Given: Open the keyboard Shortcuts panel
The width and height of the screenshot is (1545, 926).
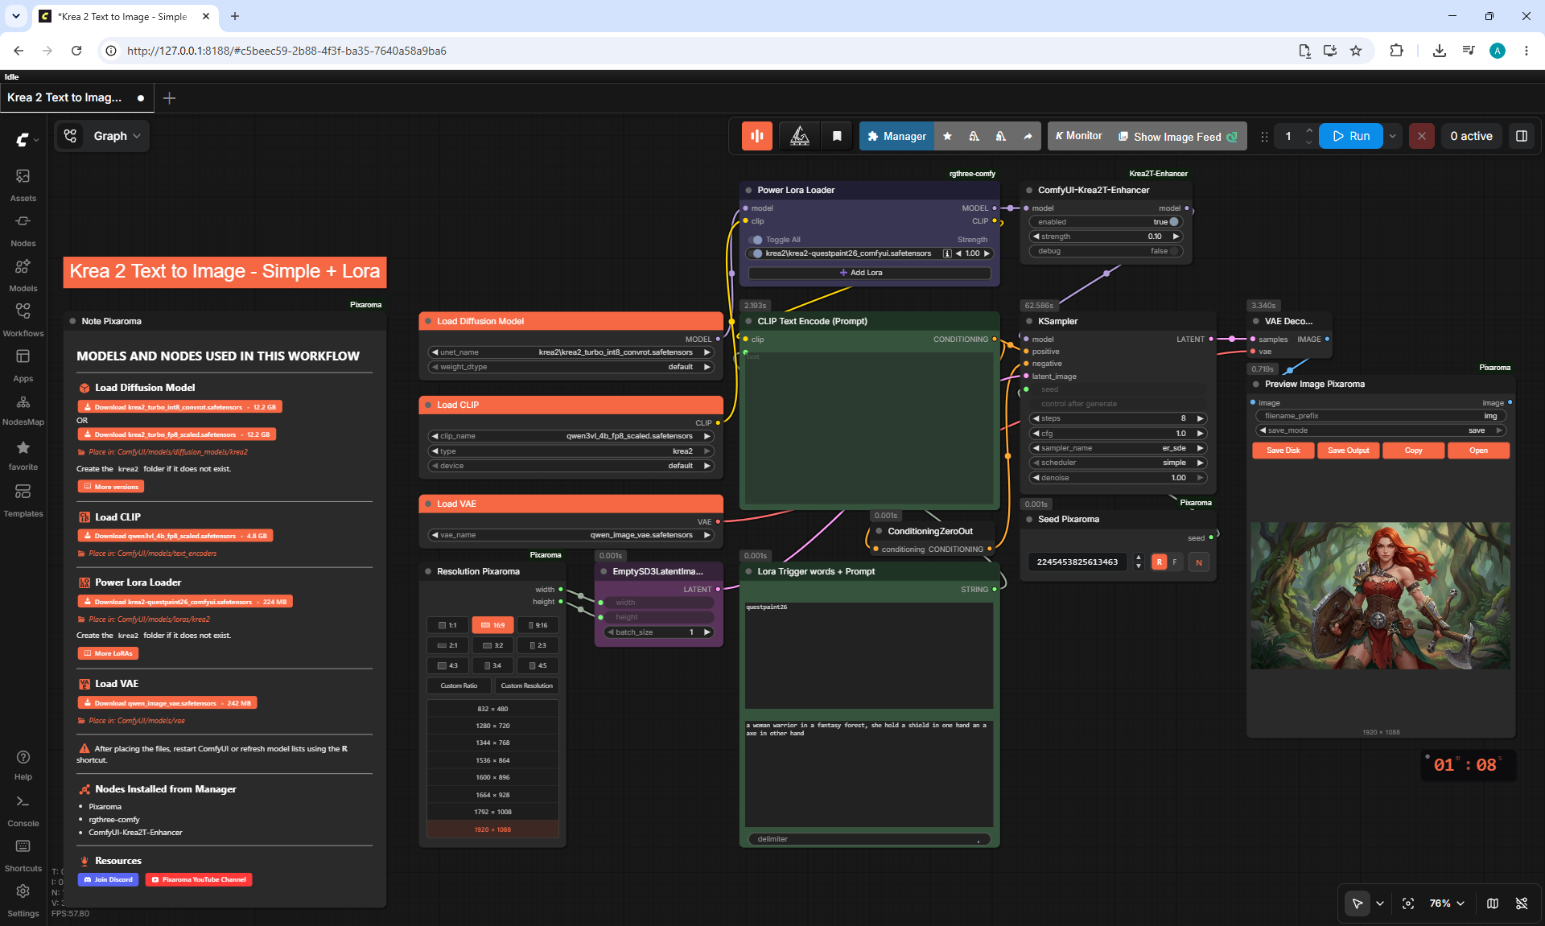Looking at the screenshot, I should [23, 855].
